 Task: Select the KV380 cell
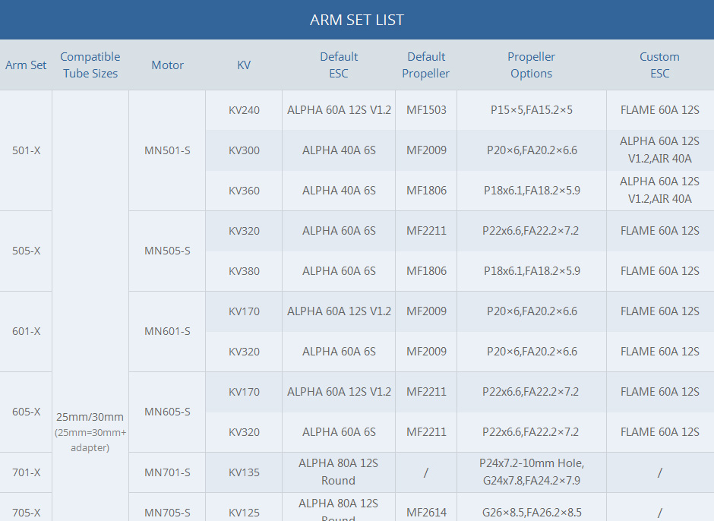(244, 271)
